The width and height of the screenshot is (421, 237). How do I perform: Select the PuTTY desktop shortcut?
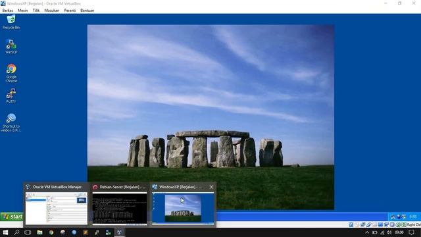click(x=11, y=95)
